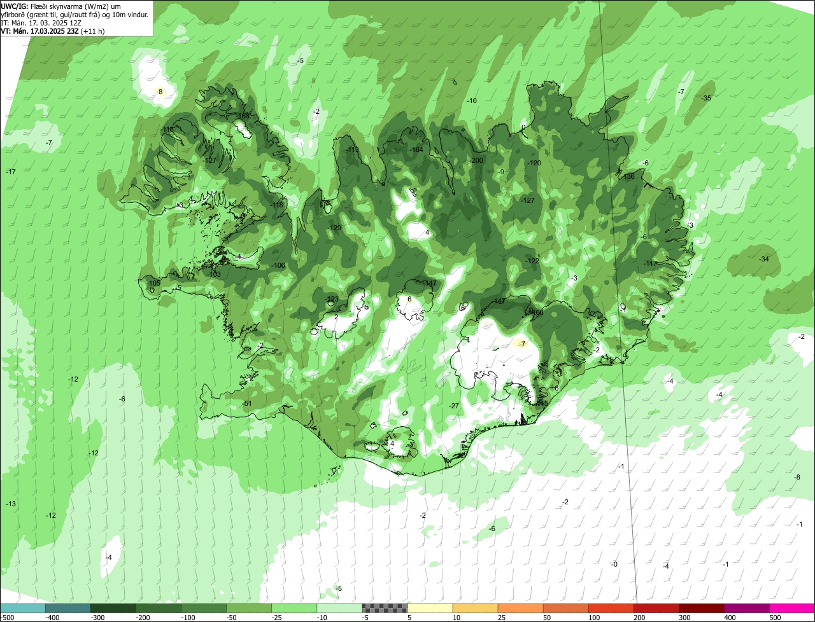Click the 'IT: Mán. 17. 03. 2025 12Z' line
The height and width of the screenshot is (622, 815).
(x=42, y=22)
